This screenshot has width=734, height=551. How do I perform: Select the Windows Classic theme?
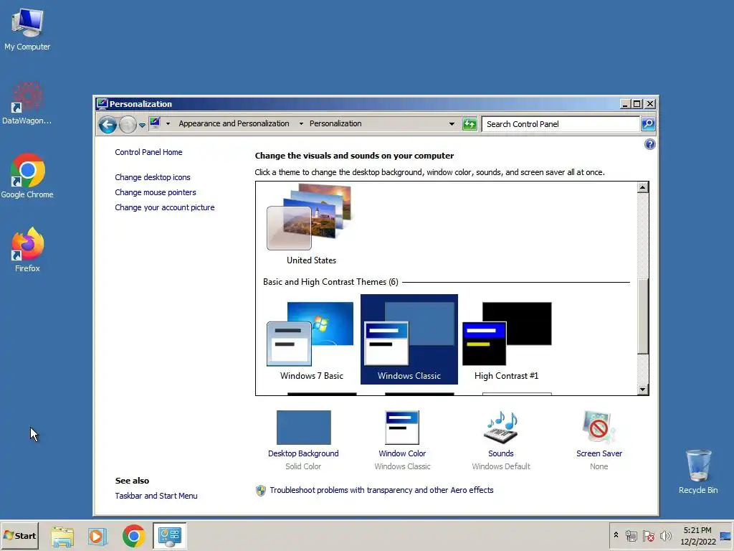click(x=409, y=339)
